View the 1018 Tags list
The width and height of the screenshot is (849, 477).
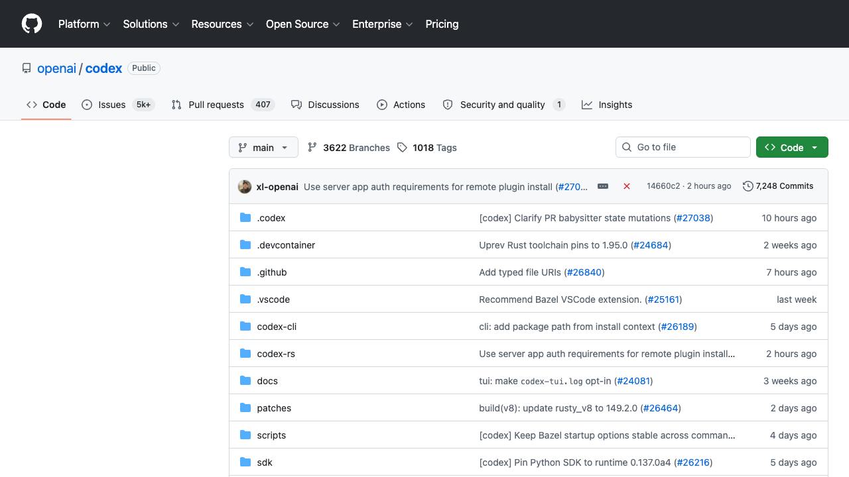pyautogui.click(x=427, y=148)
